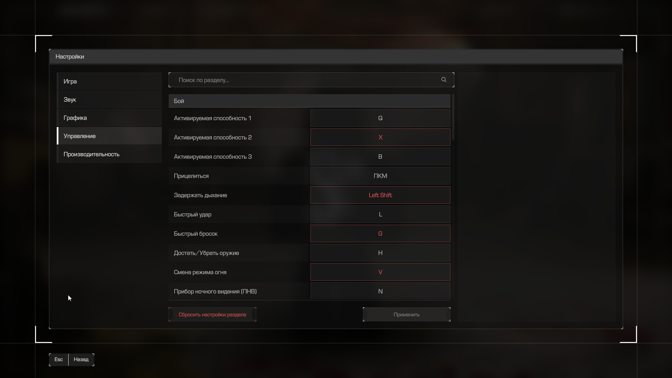Rebind the Смена режима огня V key

pyautogui.click(x=380, y=272)
